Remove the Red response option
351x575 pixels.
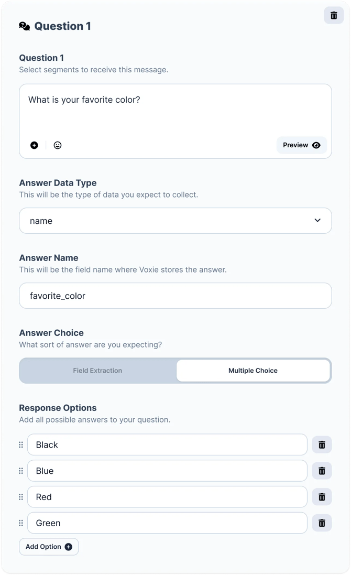[x=322, y=497]
